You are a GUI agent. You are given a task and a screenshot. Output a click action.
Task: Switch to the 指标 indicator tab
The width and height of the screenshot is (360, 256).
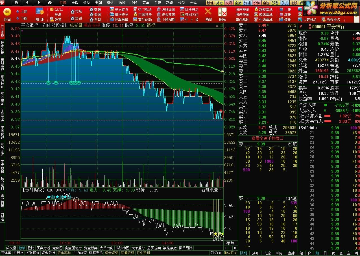[22, 248]
